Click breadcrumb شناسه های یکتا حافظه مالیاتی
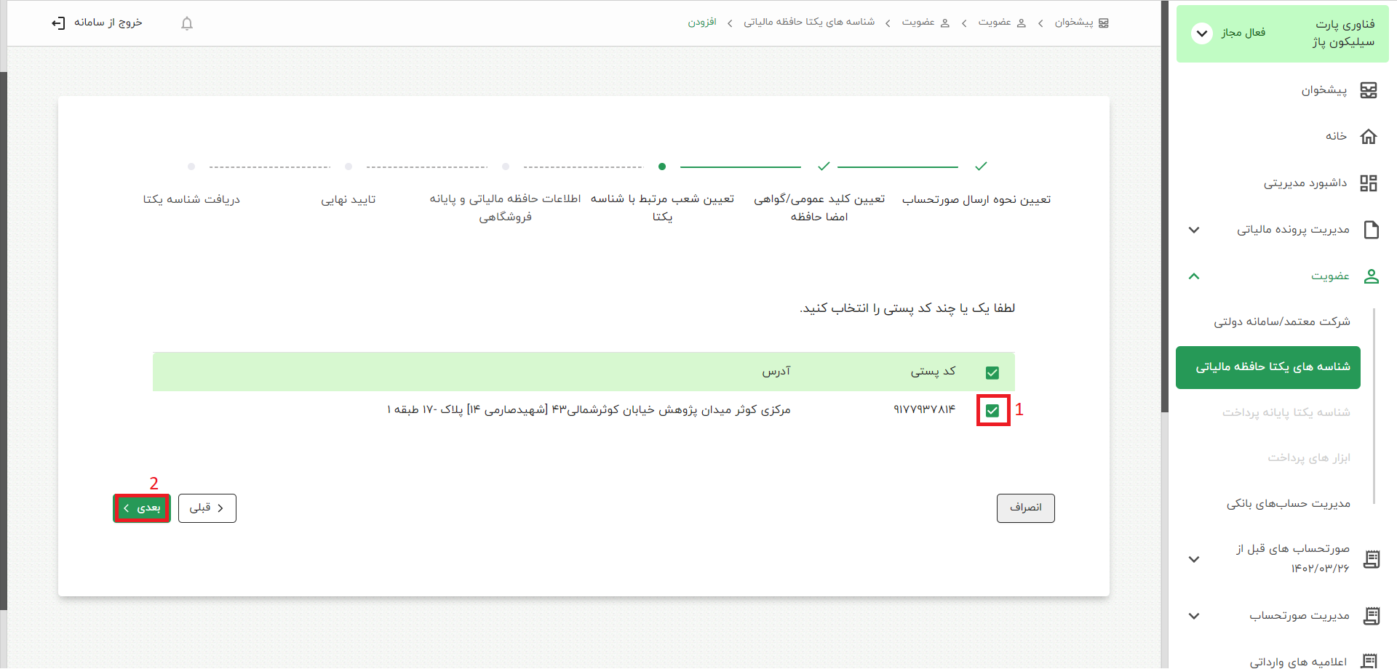The height and width of the screenshot is (669, 1397). click(x=809, y=23)
